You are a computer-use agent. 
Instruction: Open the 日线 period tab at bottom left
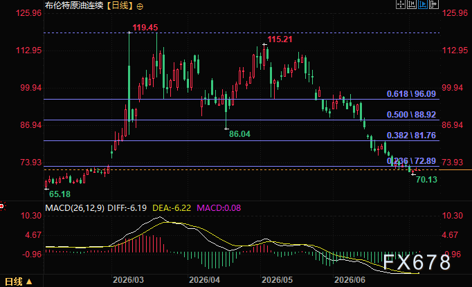coord(14,281)
